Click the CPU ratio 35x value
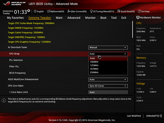The height and width of the screenshot is (123, 164). click(x=138, y=49)
